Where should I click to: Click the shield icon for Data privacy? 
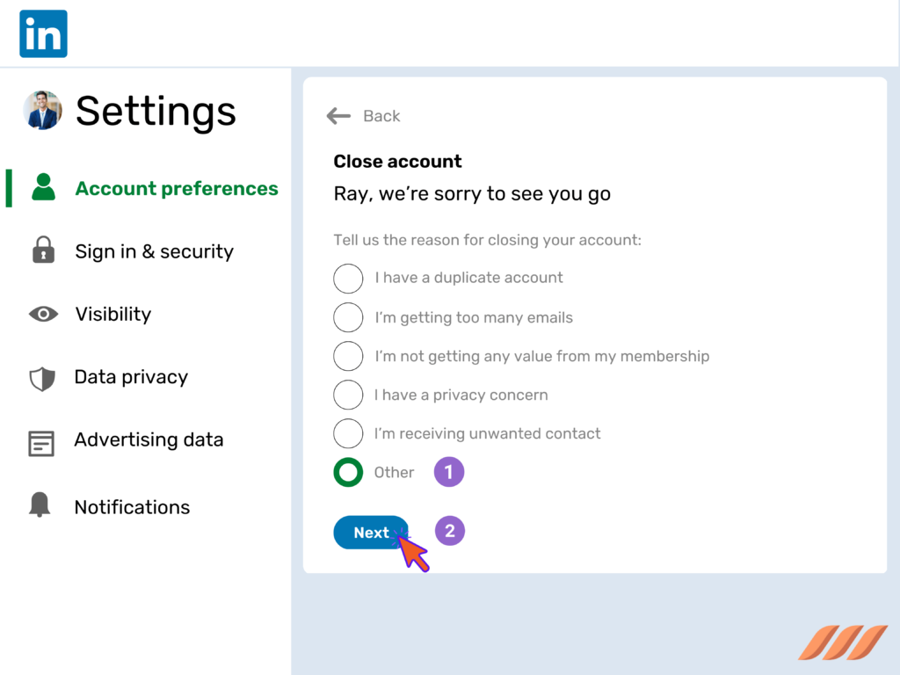pos(43,376)
